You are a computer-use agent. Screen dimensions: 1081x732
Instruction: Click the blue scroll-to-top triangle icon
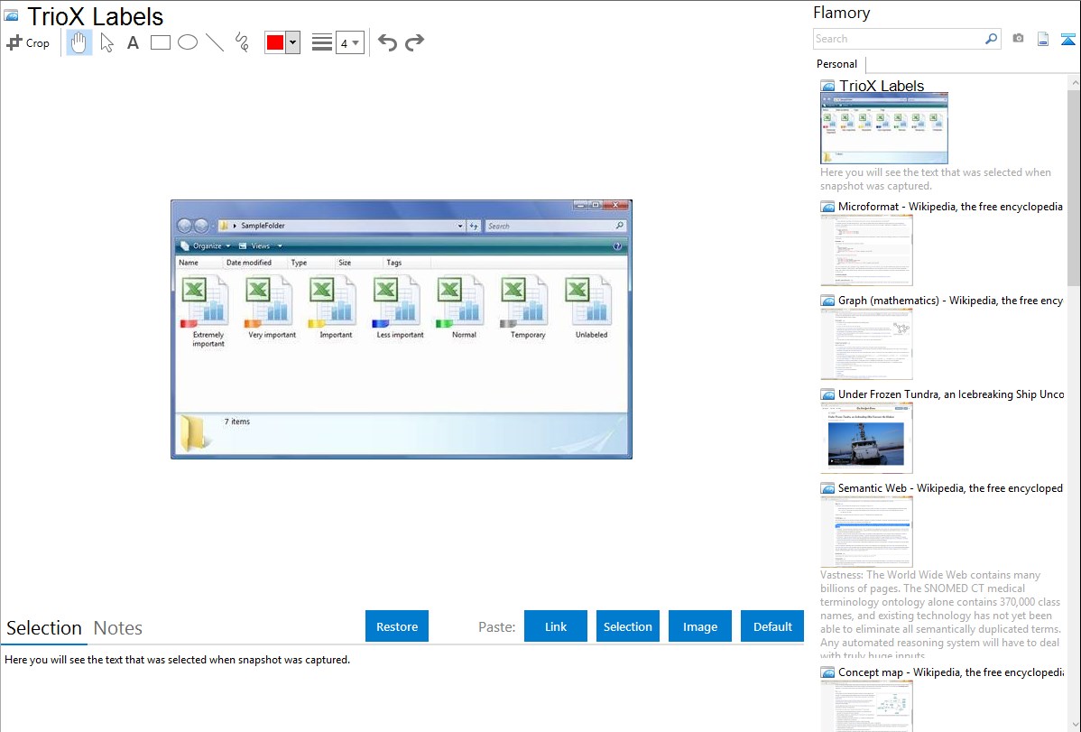click(x=1067, y=40)
